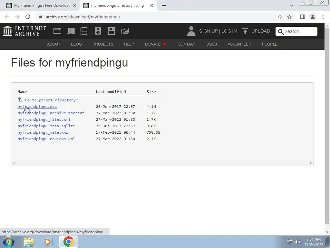Viewport: 330px width, 248px height.
Task: Open the BLOG menu item
Action: [76, 44]
